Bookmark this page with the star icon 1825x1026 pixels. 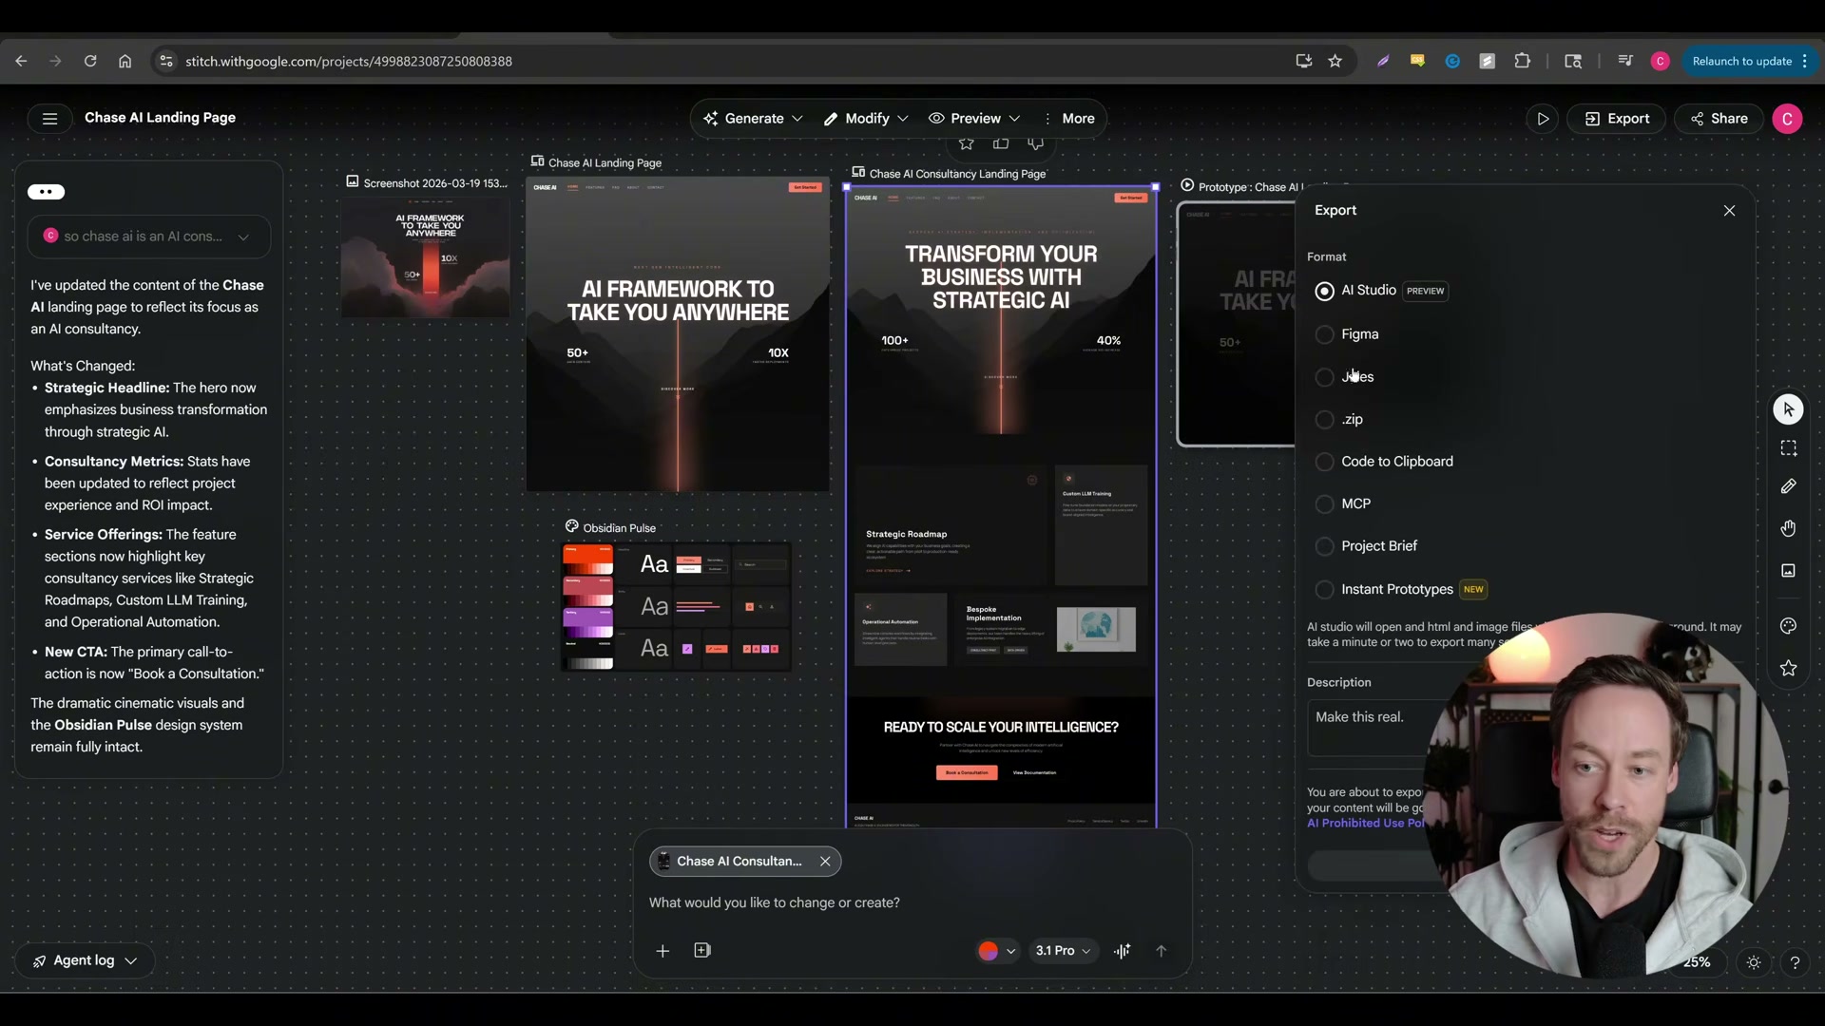pyautogui.click(x=1335, y=61)
